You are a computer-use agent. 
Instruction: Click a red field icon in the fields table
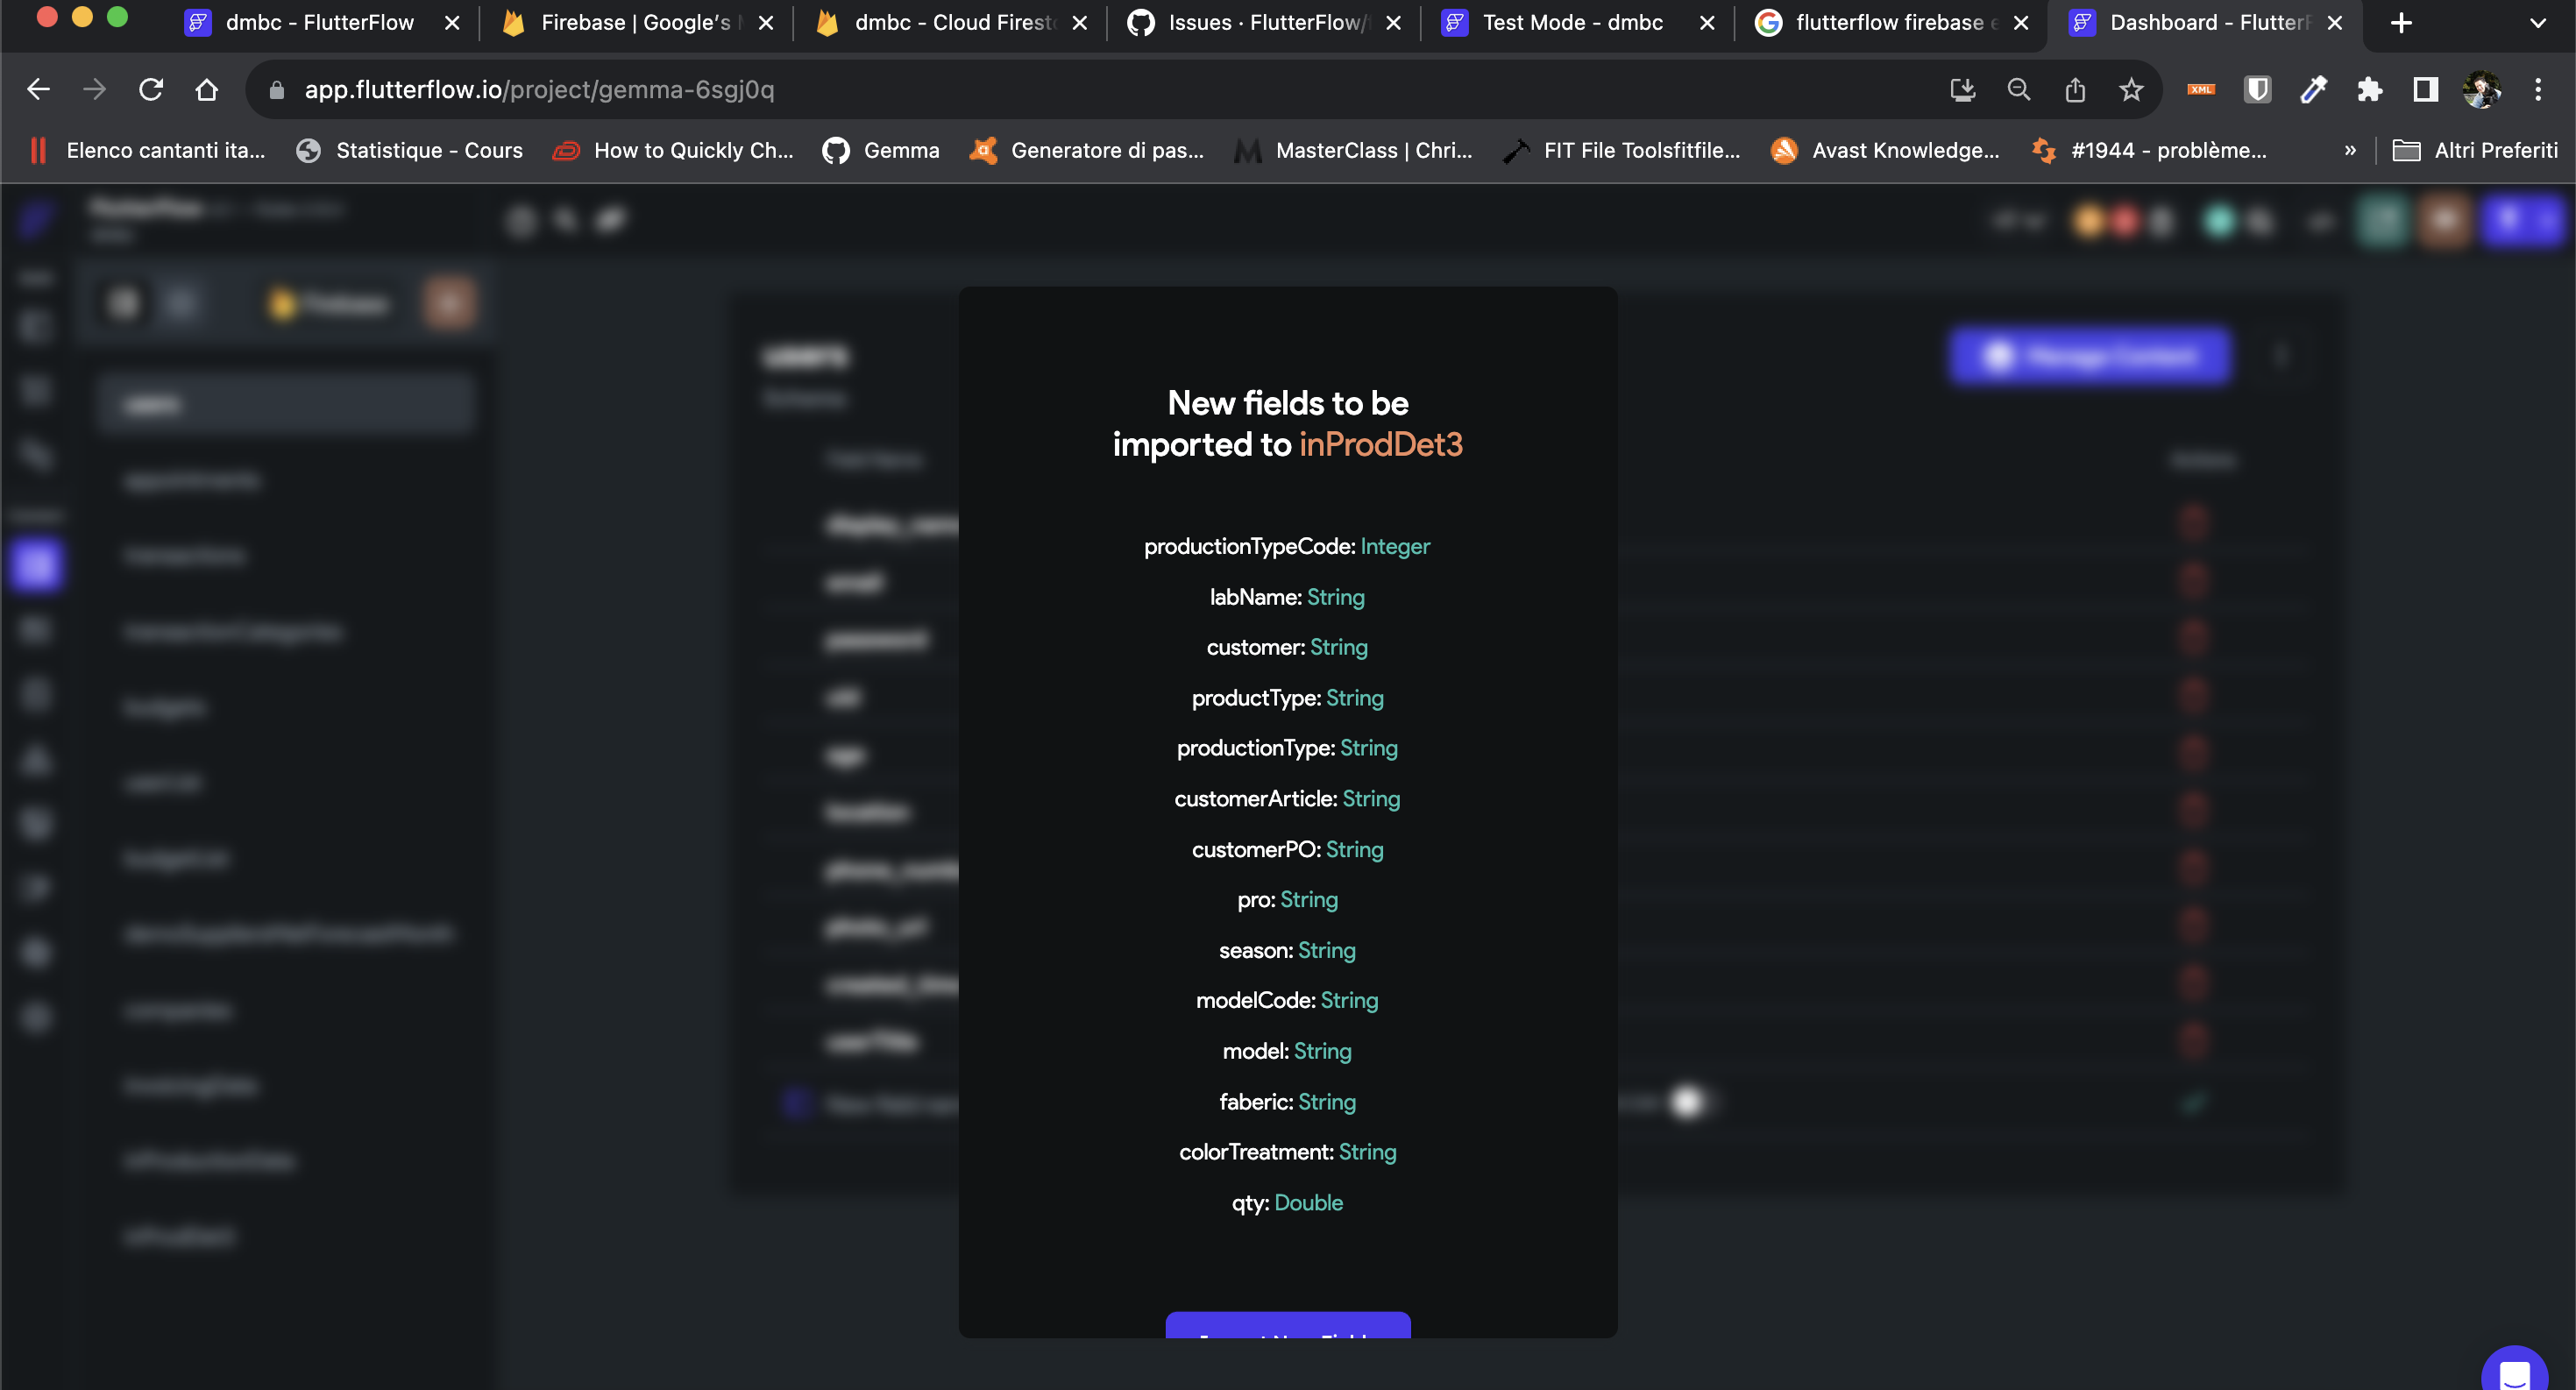tap(2192, 522)
